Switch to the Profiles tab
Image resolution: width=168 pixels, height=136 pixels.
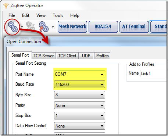tap(102, 56)
